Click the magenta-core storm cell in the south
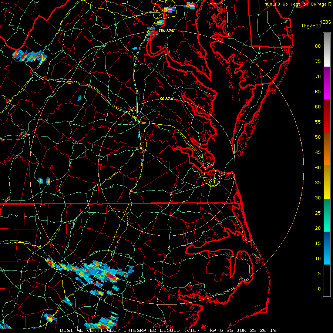The height and width of the screenshot is (333, 333). pos(110,275)
